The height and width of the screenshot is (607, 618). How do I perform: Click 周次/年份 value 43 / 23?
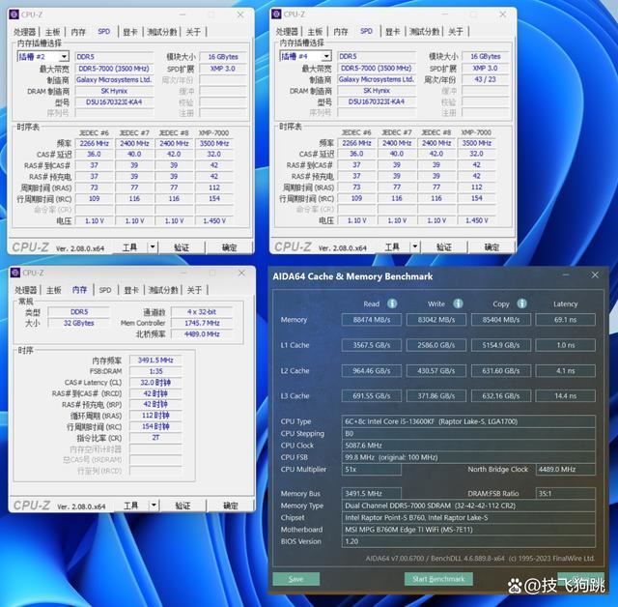[x=485, y=79]
